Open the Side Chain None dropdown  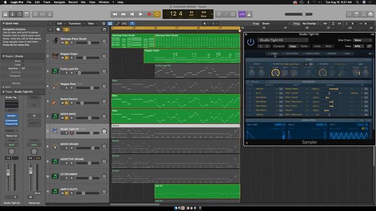(362, 40)
